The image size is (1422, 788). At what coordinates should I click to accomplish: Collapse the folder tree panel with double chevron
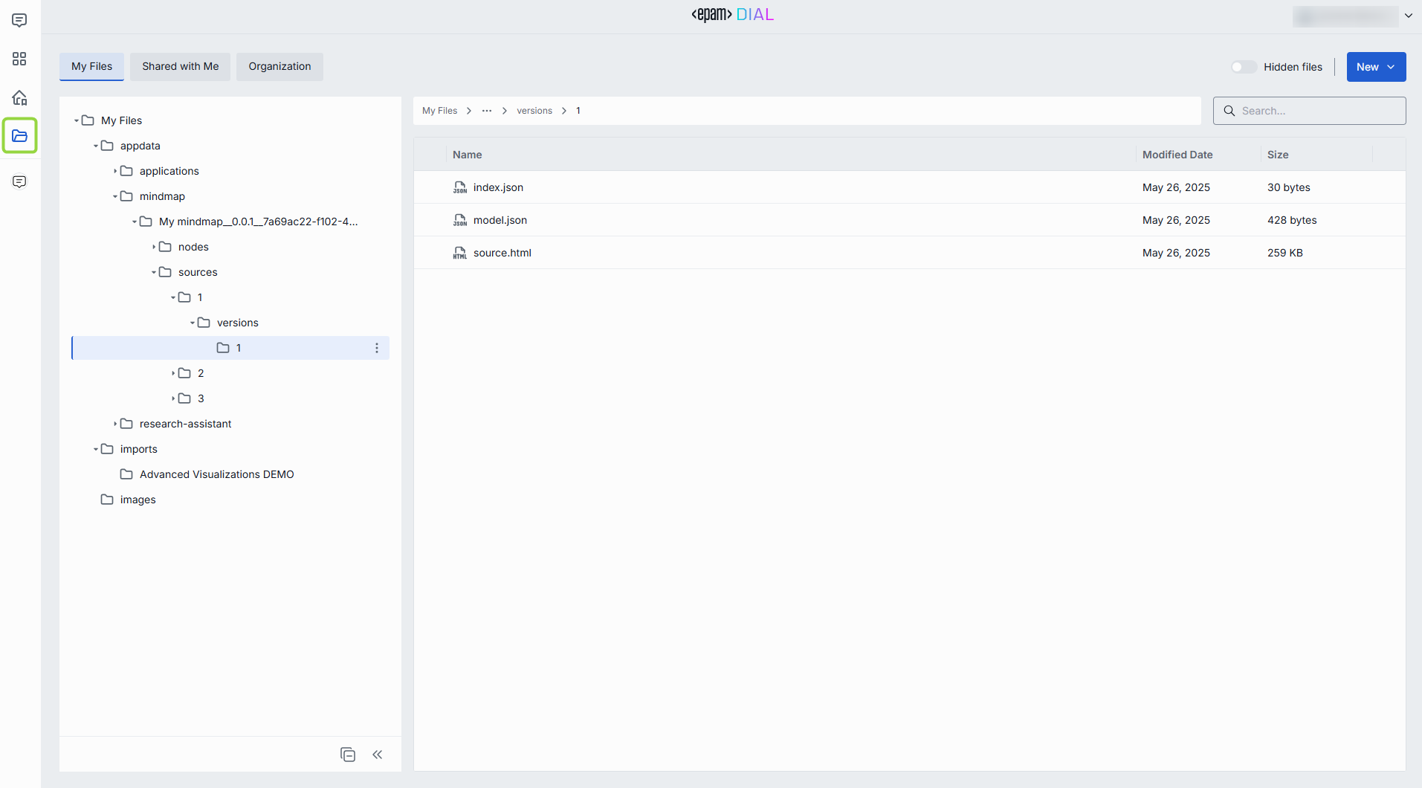coord(378,755)
